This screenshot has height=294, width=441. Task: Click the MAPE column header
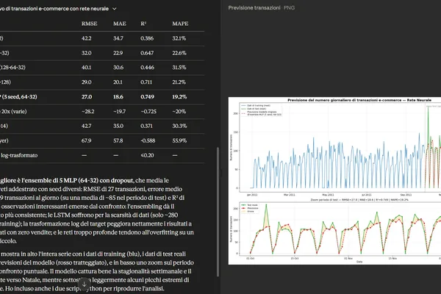coord(180,24)
